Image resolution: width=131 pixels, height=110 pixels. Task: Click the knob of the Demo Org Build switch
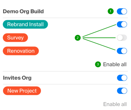[124, 11]
